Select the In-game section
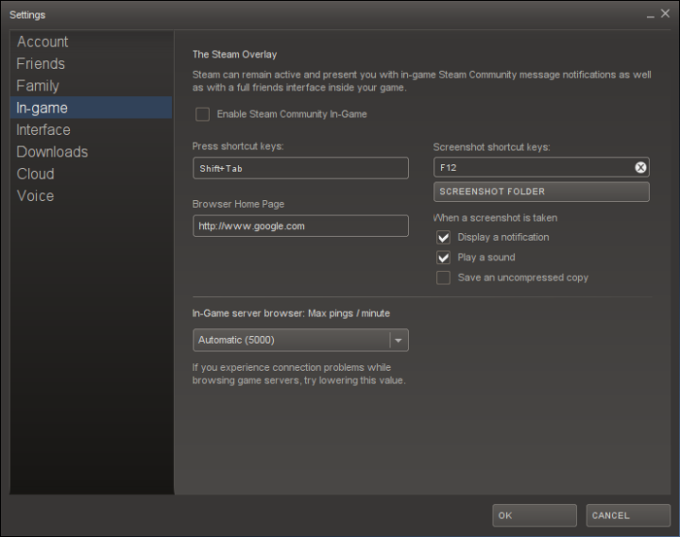Viewport: 680px width, 537px height. pos(91,108)
